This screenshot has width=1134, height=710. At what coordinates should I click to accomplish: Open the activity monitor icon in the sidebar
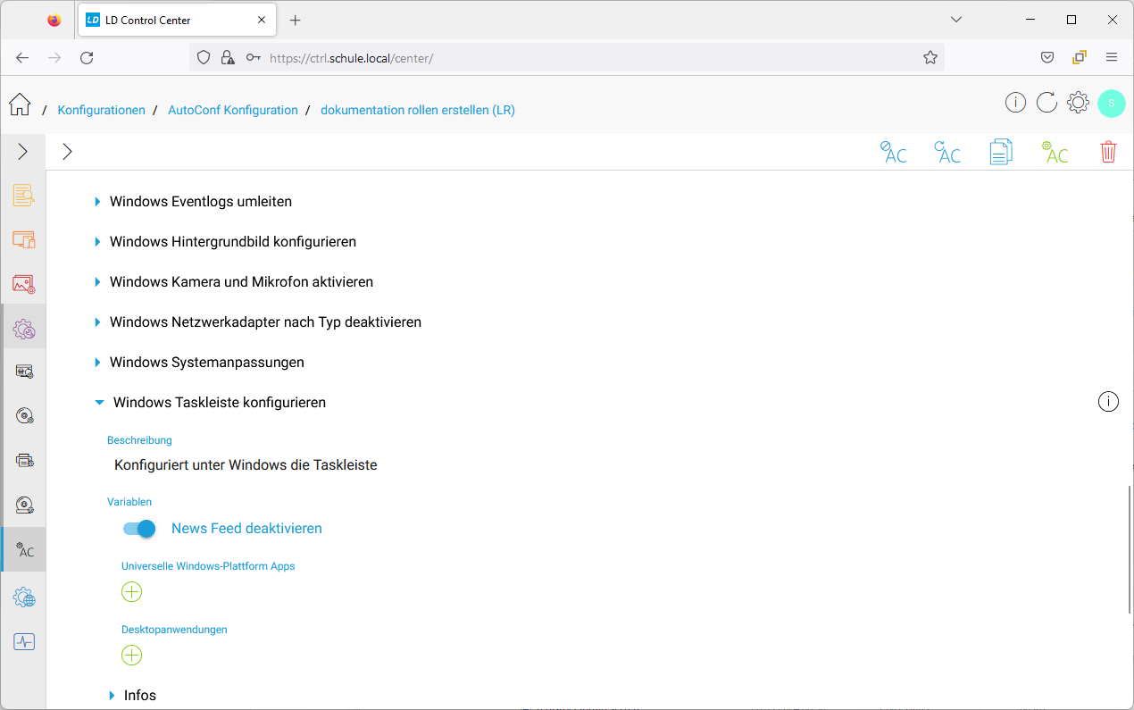[23, 641]
